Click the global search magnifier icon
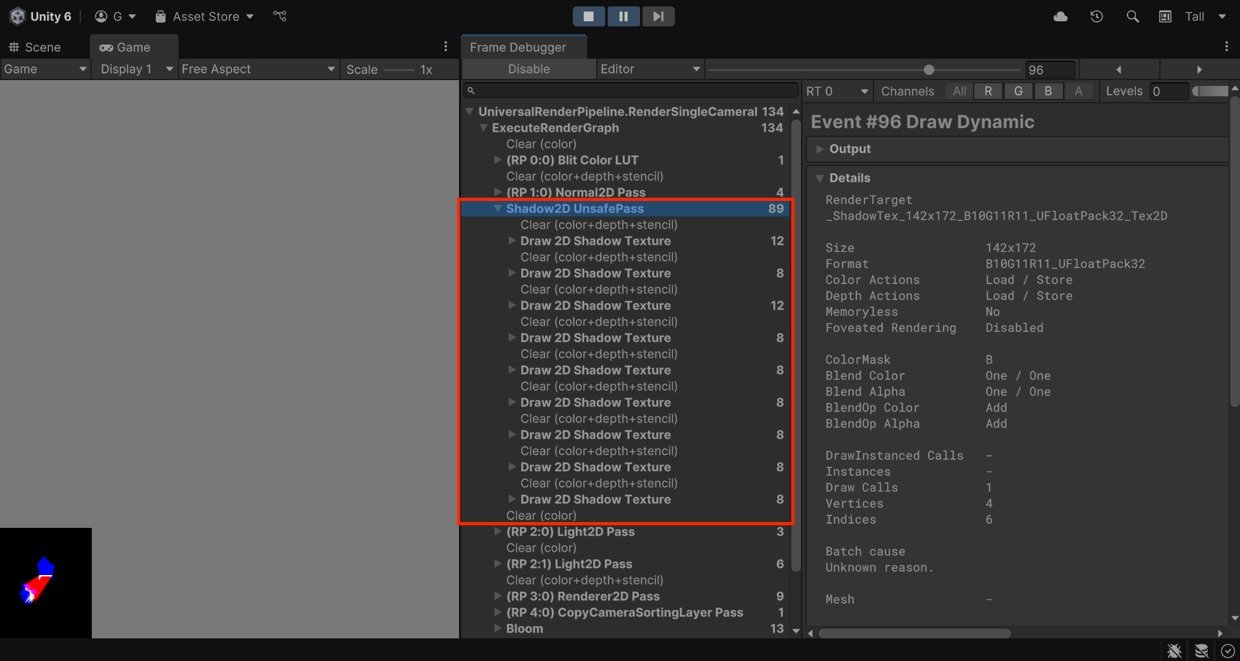Image resolution: width=1240 pixels, height=661 pixels. pos(1132,17)
